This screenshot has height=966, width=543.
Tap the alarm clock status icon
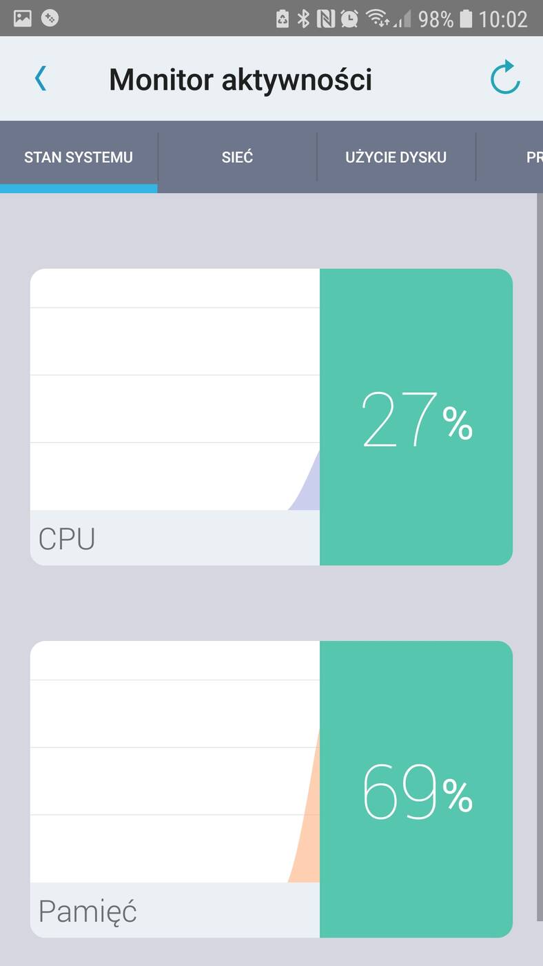[349, 19]
